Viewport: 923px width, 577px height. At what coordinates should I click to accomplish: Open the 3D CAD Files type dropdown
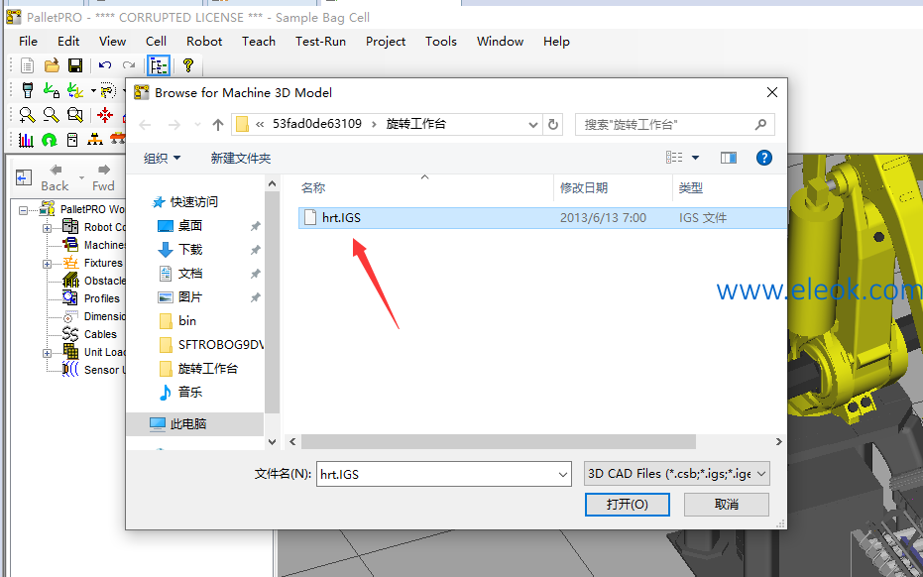(677, 474)
